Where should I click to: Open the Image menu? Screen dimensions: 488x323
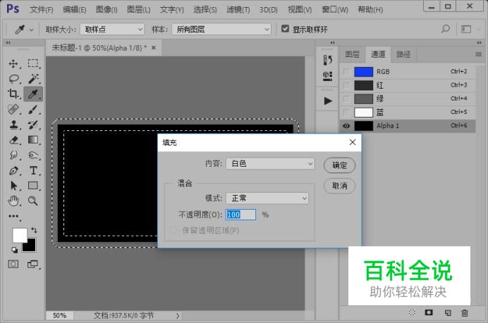click(x=106, y=10)
